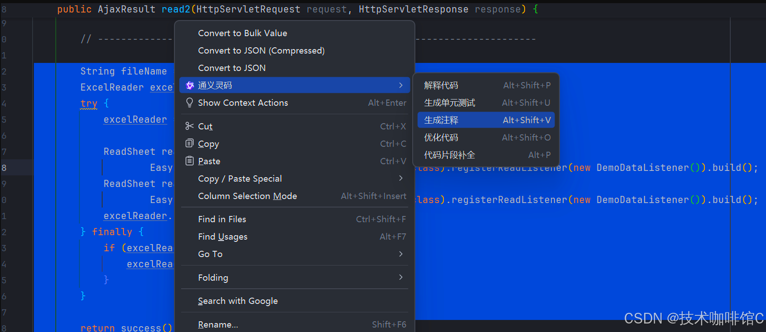The width and height of the screenshot is (766, 332).
Task: Open Copy / Paste Special entry
Action: click(294, 178)
